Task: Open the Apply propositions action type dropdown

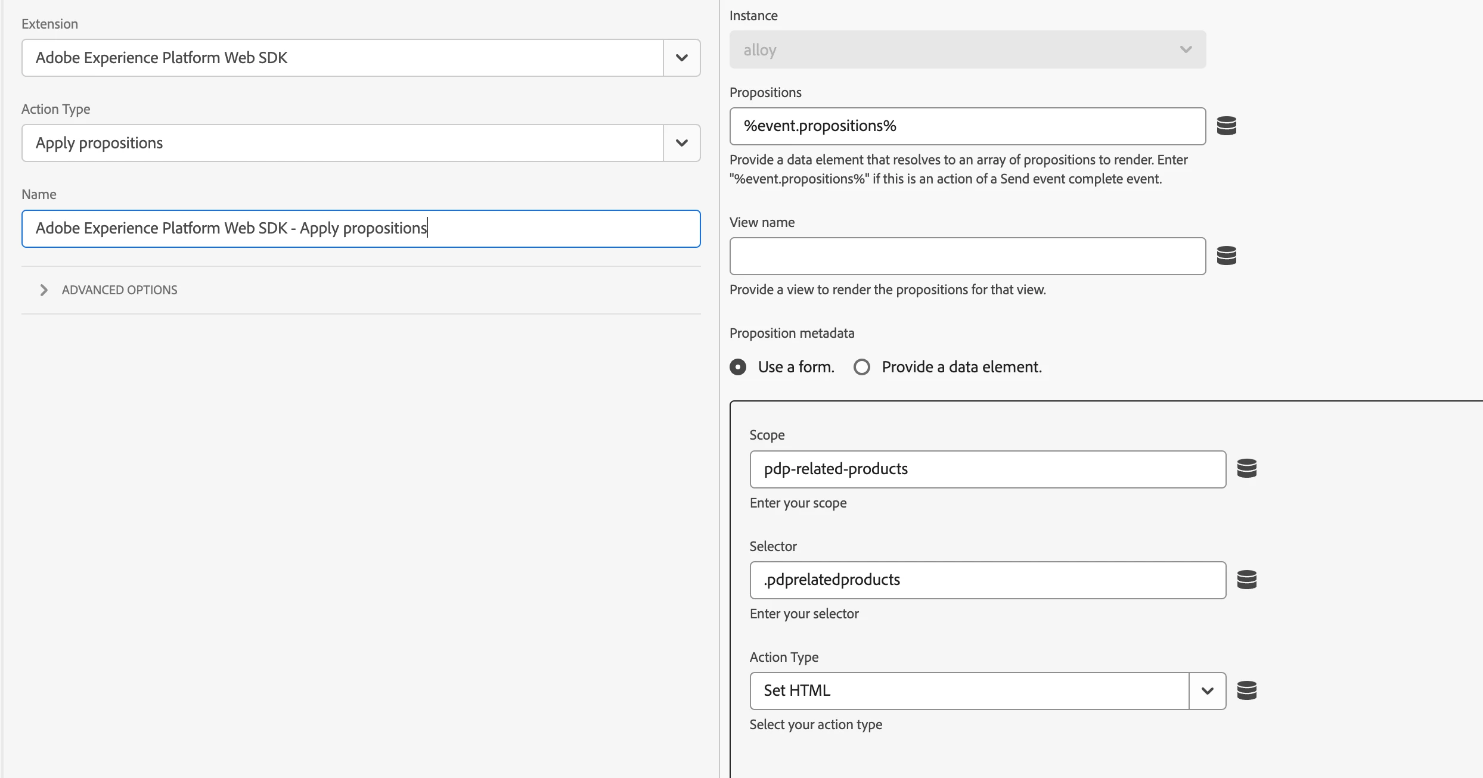Action: click(x=681, y=143)
